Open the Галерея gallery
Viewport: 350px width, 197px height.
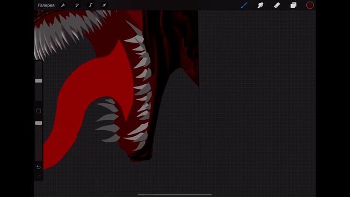point(46,5)
